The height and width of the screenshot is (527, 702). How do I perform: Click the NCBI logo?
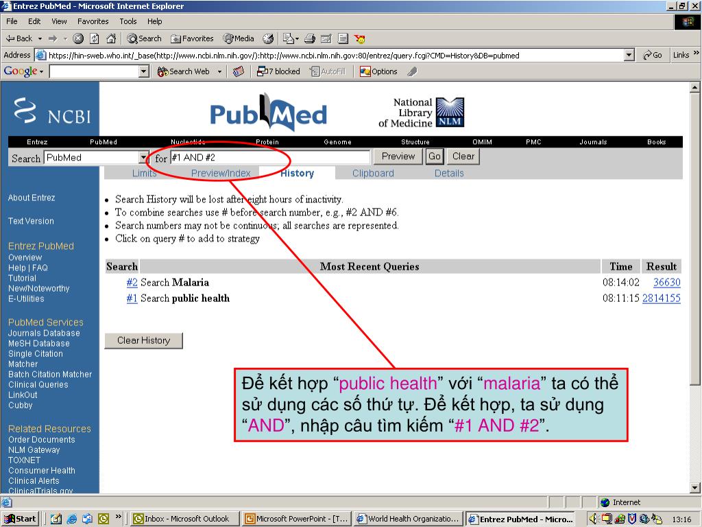pyautogui.click(x=52, y=110)
